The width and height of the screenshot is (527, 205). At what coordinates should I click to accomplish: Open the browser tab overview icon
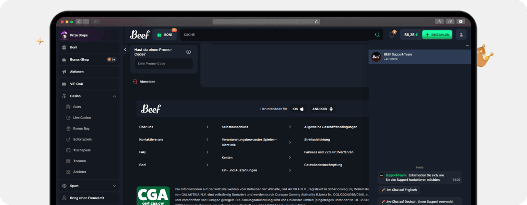450,21
